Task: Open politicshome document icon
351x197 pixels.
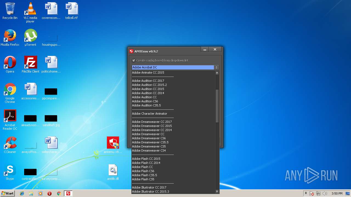Action: click(x=51, y=65)
